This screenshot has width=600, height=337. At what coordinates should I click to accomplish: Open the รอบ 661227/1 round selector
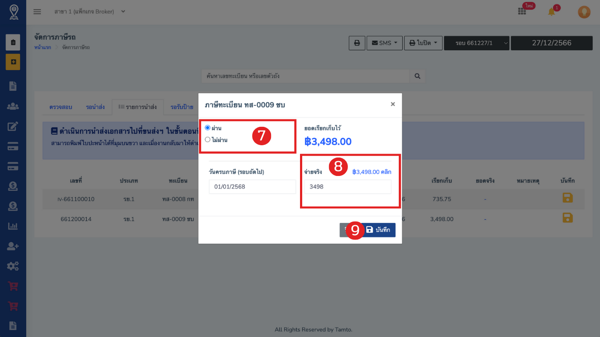[x=477, y=43]
